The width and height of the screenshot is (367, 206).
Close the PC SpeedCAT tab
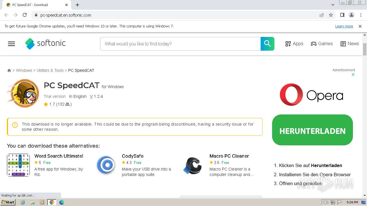[67, 5]
